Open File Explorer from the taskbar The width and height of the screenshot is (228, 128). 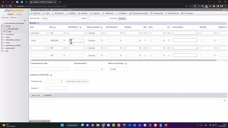click(x=98, y=125)
